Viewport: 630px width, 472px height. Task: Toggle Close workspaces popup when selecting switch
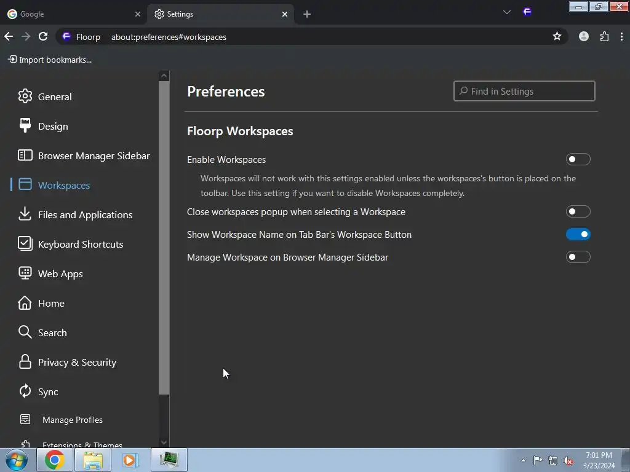578,211
